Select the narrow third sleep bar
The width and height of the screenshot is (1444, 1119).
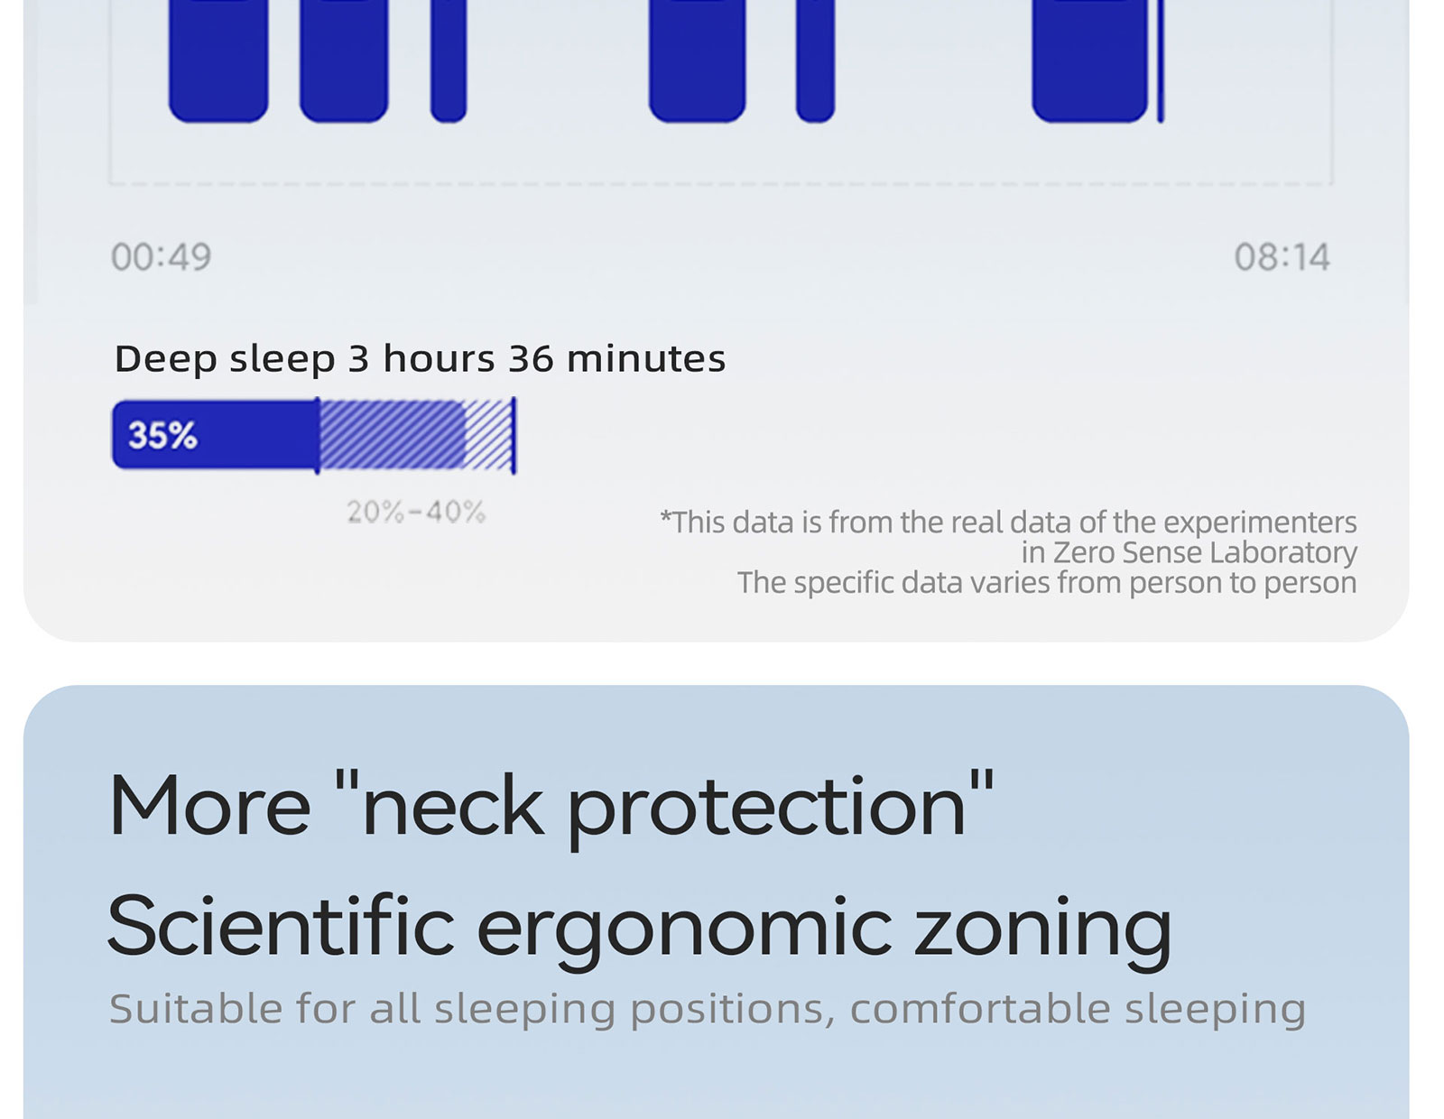pyautogui.click(x=449, y=60)
